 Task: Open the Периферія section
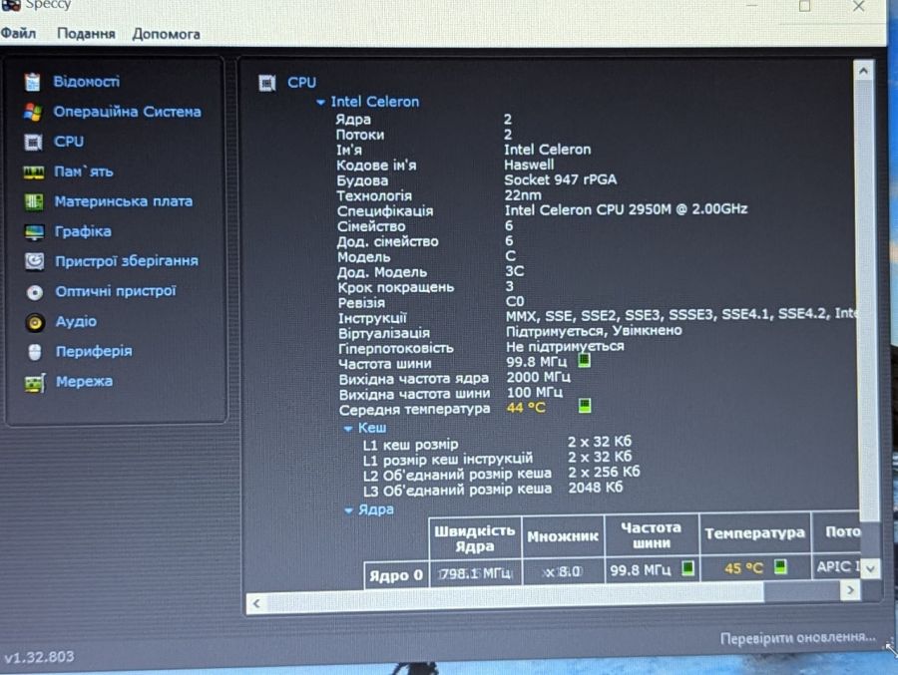tap(94, 352)
